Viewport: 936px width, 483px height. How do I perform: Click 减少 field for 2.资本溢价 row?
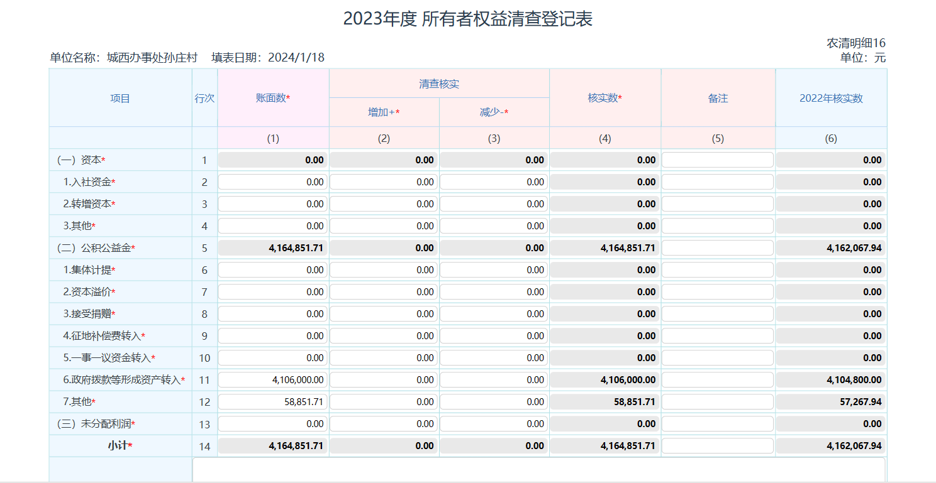[494, 292]
